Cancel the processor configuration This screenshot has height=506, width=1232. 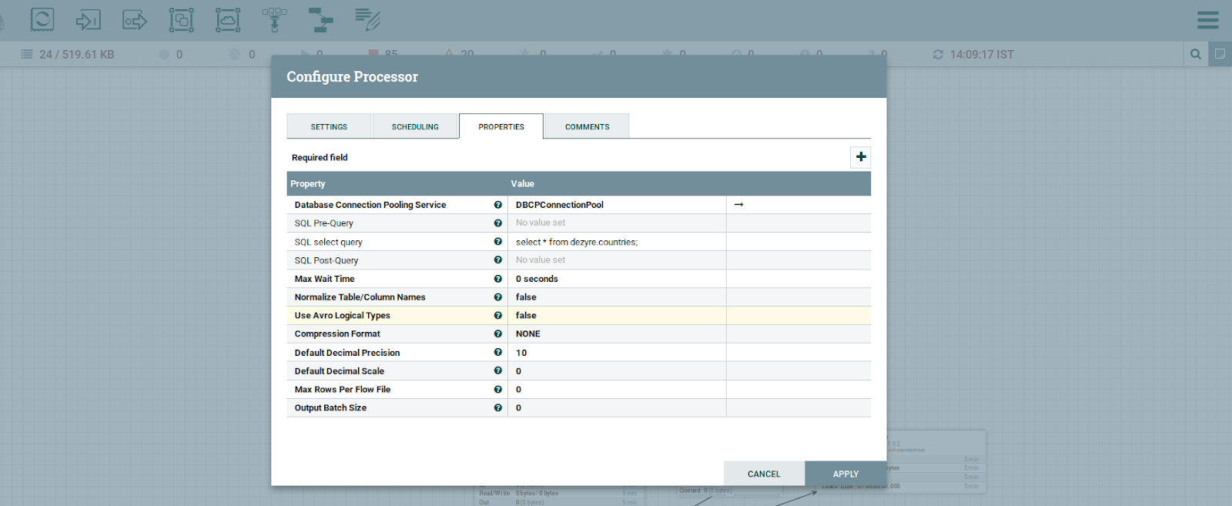click(x=764, y=474)
